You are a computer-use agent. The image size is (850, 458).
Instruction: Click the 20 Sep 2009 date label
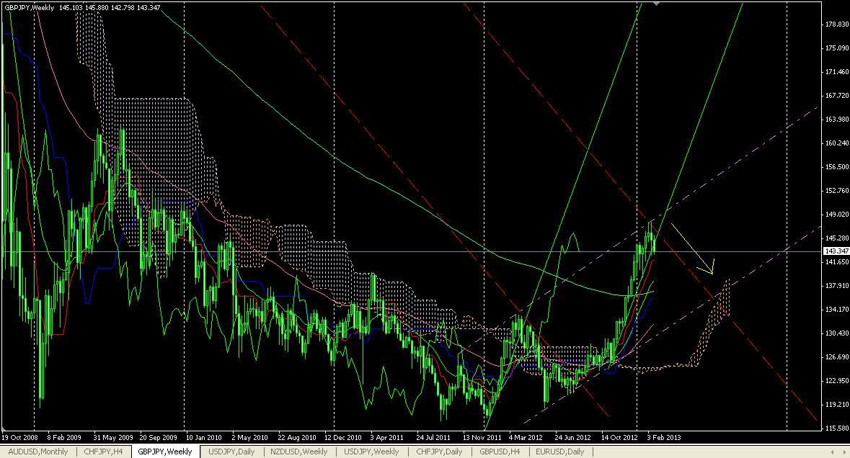[159, 437]
